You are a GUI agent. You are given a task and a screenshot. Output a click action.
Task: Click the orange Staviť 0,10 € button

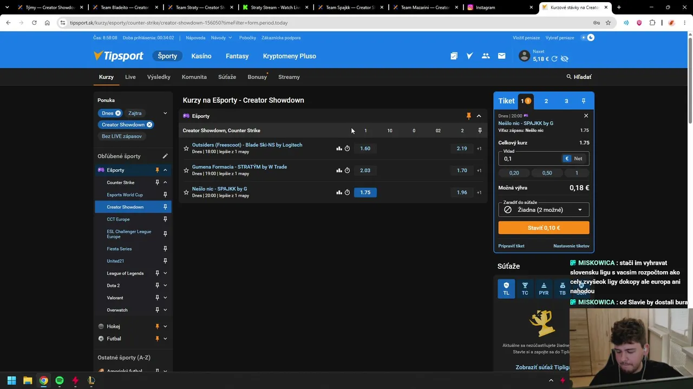pyautogui.click(x=544, y=228)
